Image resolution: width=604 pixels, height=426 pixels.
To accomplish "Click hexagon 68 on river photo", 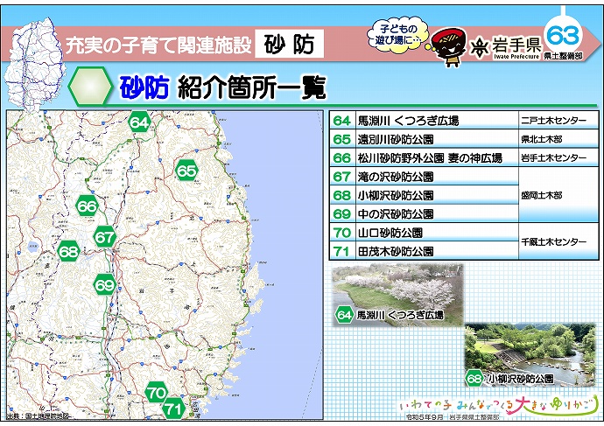I will point(474,379).
